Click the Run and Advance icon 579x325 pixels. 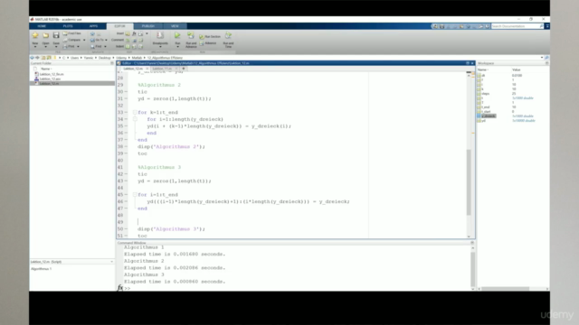[191, 35]
